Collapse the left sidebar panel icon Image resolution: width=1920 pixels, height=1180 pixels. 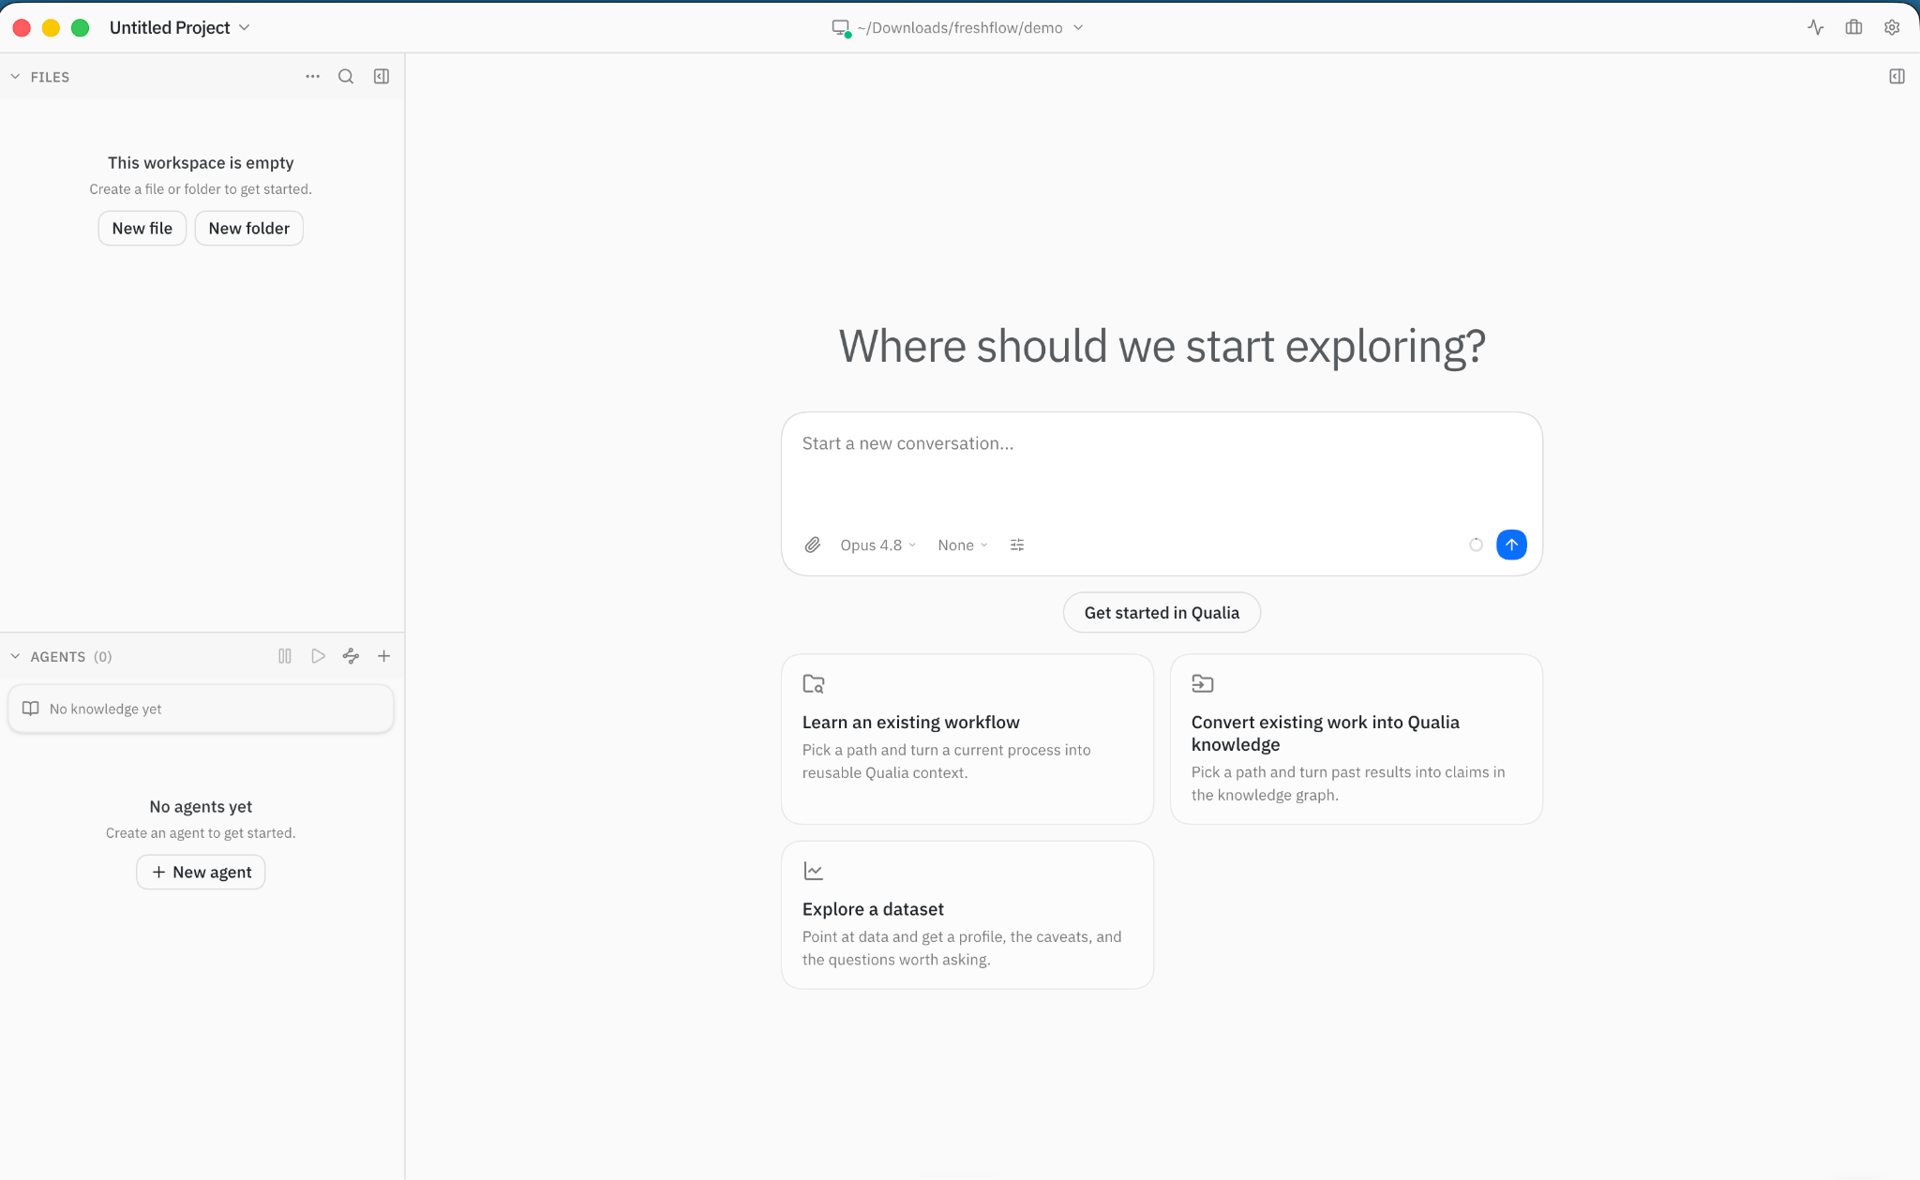click(382, 76)
